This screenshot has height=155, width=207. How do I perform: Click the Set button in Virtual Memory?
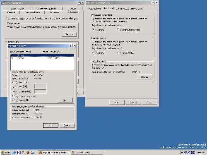65,100
